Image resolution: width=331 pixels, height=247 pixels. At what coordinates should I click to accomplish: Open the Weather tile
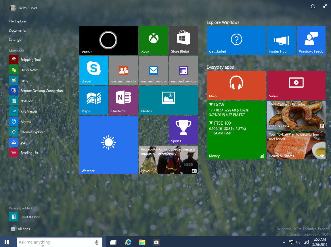(108, 145)
